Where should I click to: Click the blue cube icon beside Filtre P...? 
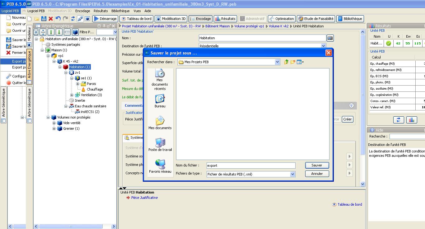coord(75,32)
